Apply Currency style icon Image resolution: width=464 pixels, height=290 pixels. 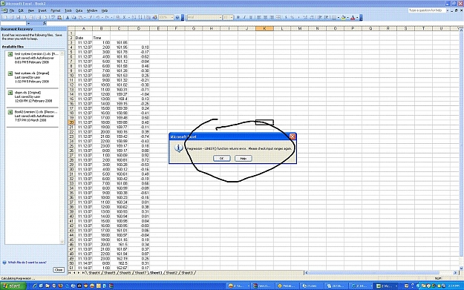[x=286, y=18]
